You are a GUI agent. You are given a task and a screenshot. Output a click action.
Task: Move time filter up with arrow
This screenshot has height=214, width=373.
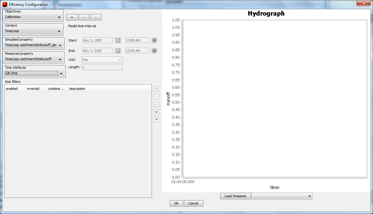[157, 112]
